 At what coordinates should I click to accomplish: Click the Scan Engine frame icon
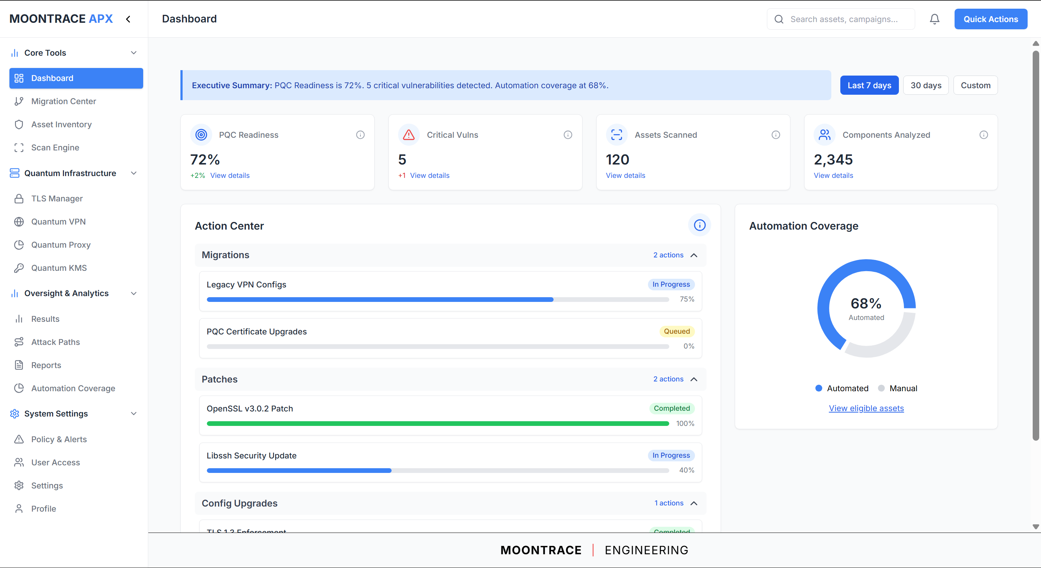19,148
